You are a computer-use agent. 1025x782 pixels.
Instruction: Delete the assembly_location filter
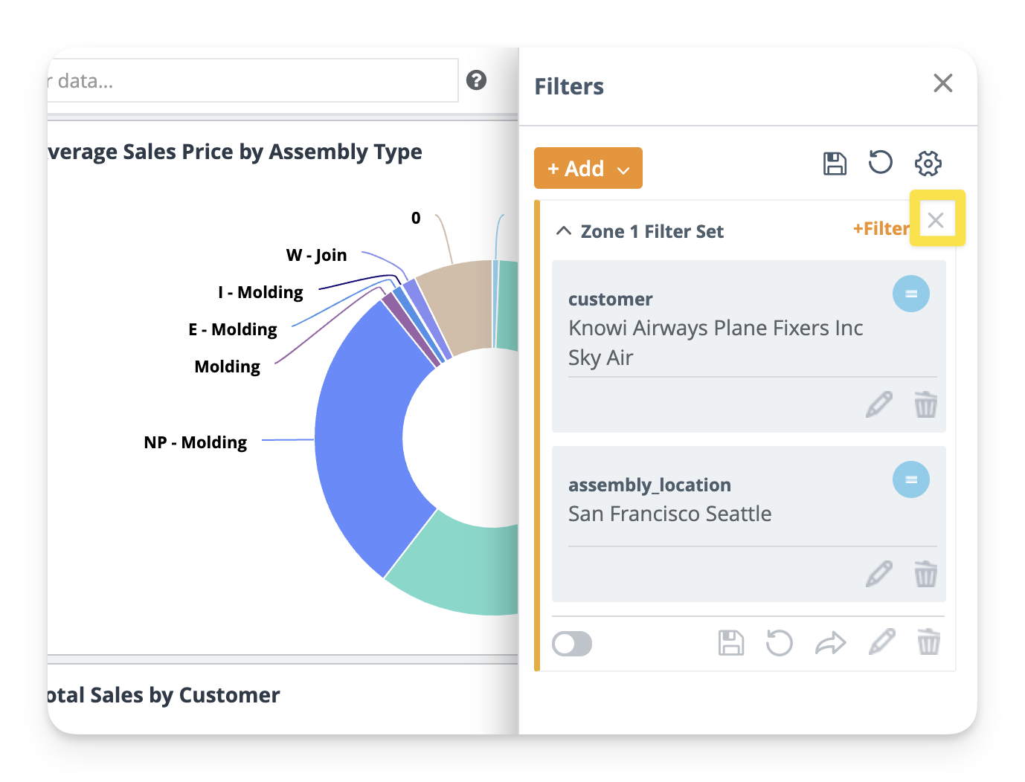925,574
